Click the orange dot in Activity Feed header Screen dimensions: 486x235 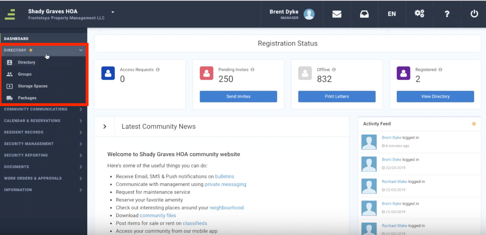tap(474, 124)
